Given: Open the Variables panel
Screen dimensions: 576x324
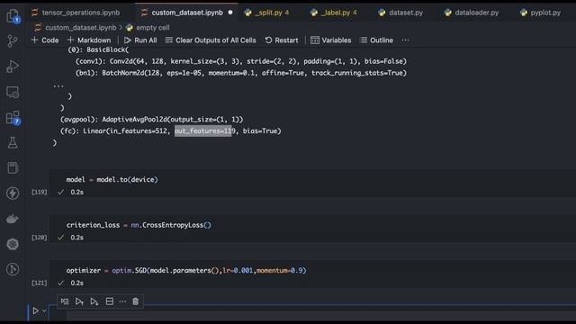Looking at the screenshot, I should coord(331,40).
